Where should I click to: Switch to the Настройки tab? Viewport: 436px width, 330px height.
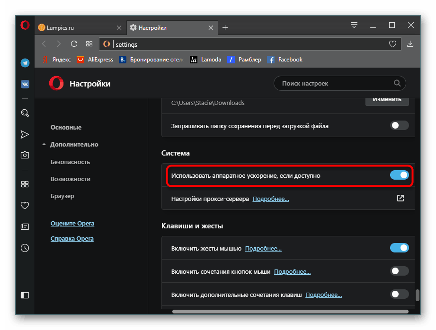[x=172, y=28]
